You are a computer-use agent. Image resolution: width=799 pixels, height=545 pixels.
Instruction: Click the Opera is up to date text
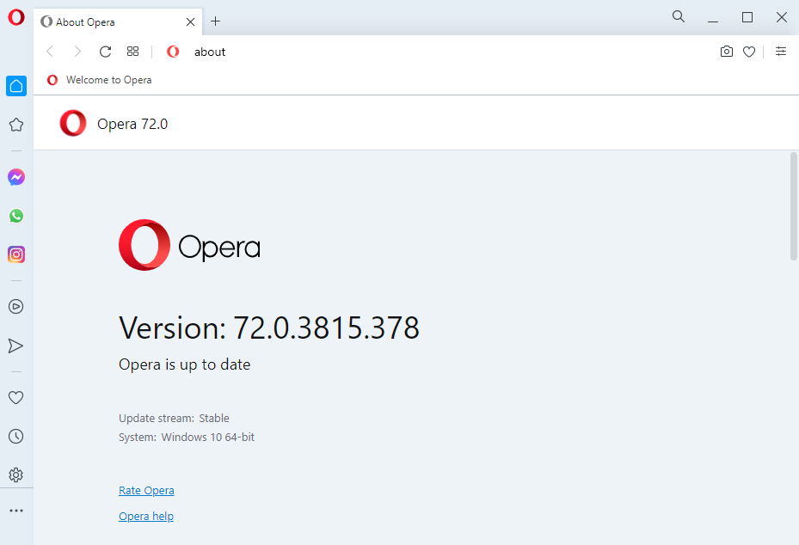tap(184, 364)
